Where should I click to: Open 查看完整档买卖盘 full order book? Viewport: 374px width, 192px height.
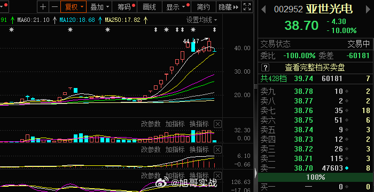[x=315, y=68]
